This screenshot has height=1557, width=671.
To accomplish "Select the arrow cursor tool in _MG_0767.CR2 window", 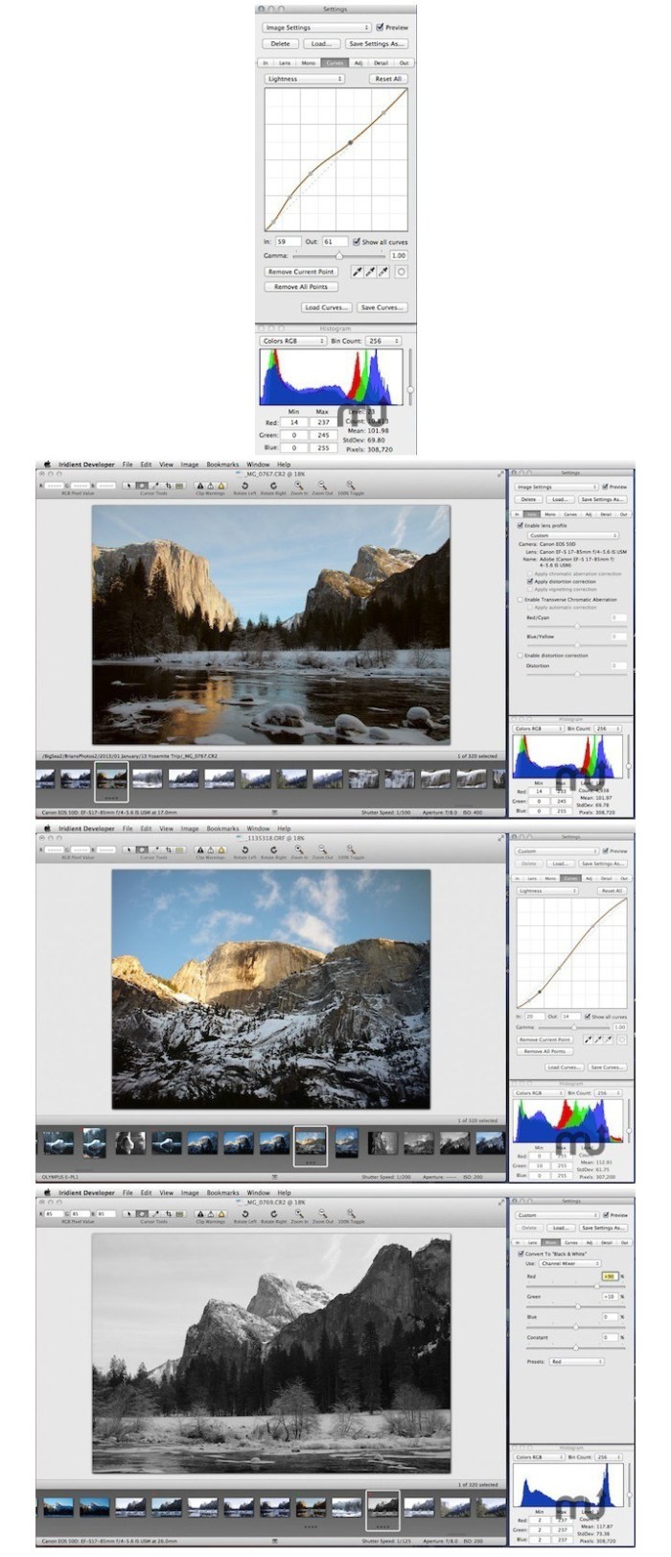I will click(x=129, y=486).
